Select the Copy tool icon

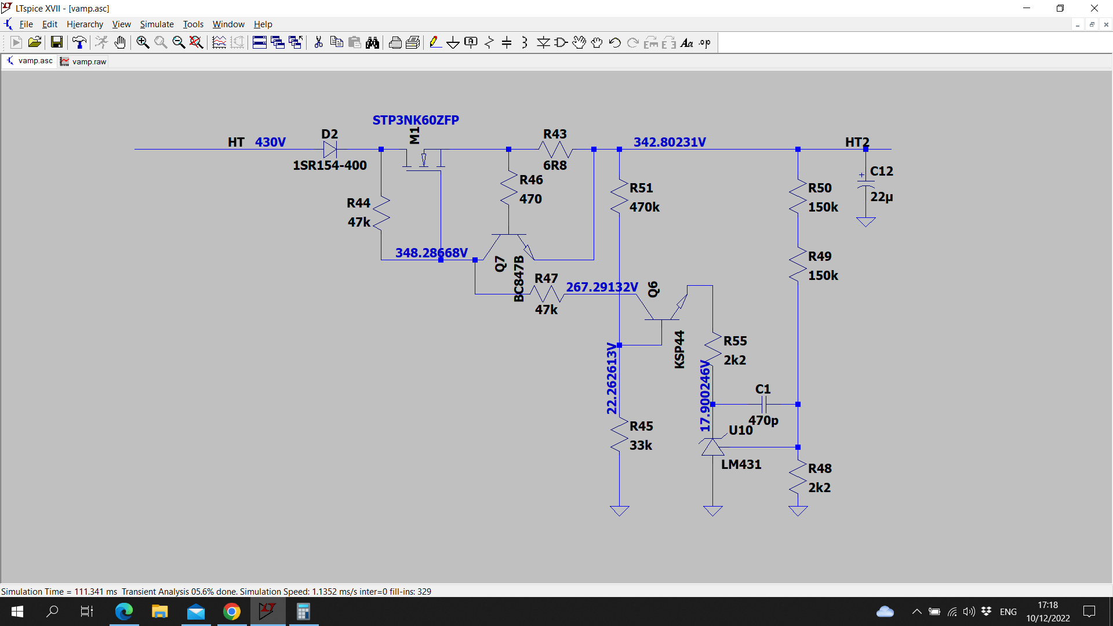coord(336,42)
